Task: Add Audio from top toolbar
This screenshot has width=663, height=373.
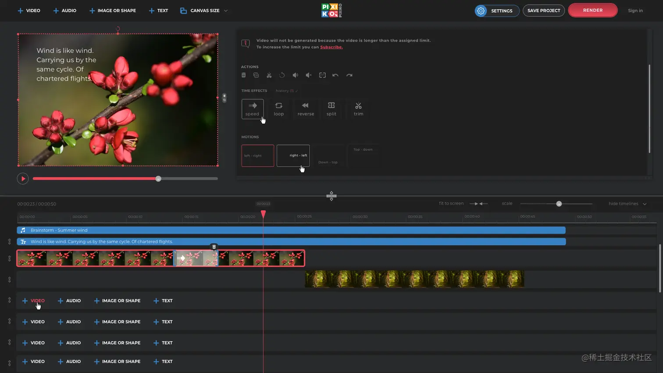Action: coord(65,11)
